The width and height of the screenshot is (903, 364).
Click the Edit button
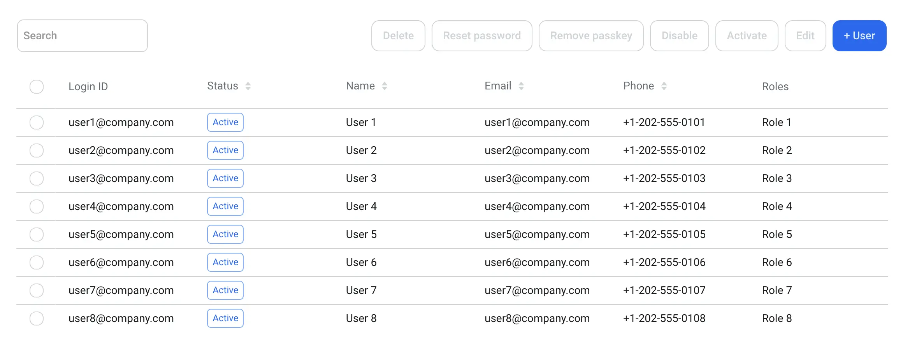point(805,35)
